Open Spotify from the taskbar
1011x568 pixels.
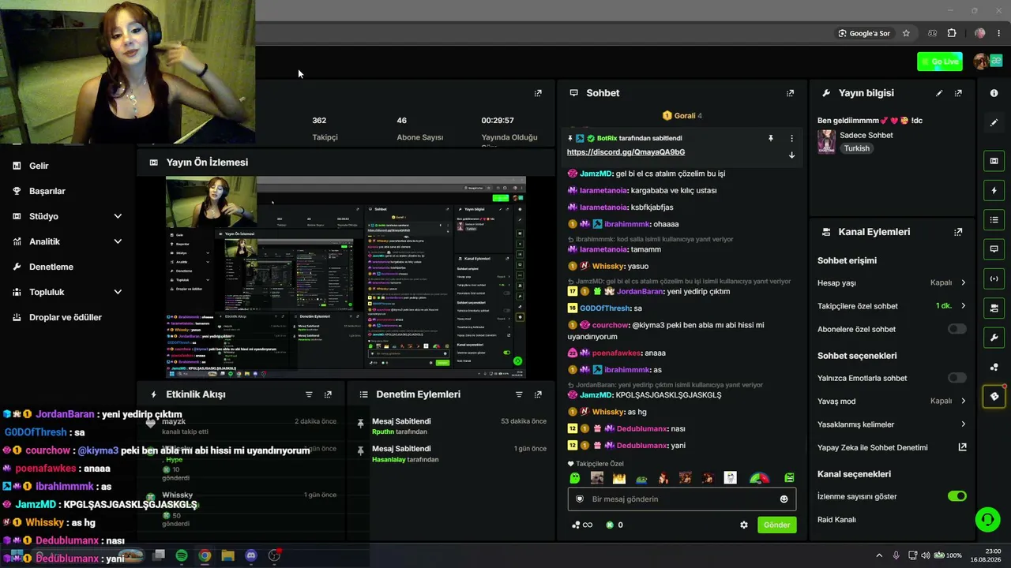coord(182,555)
